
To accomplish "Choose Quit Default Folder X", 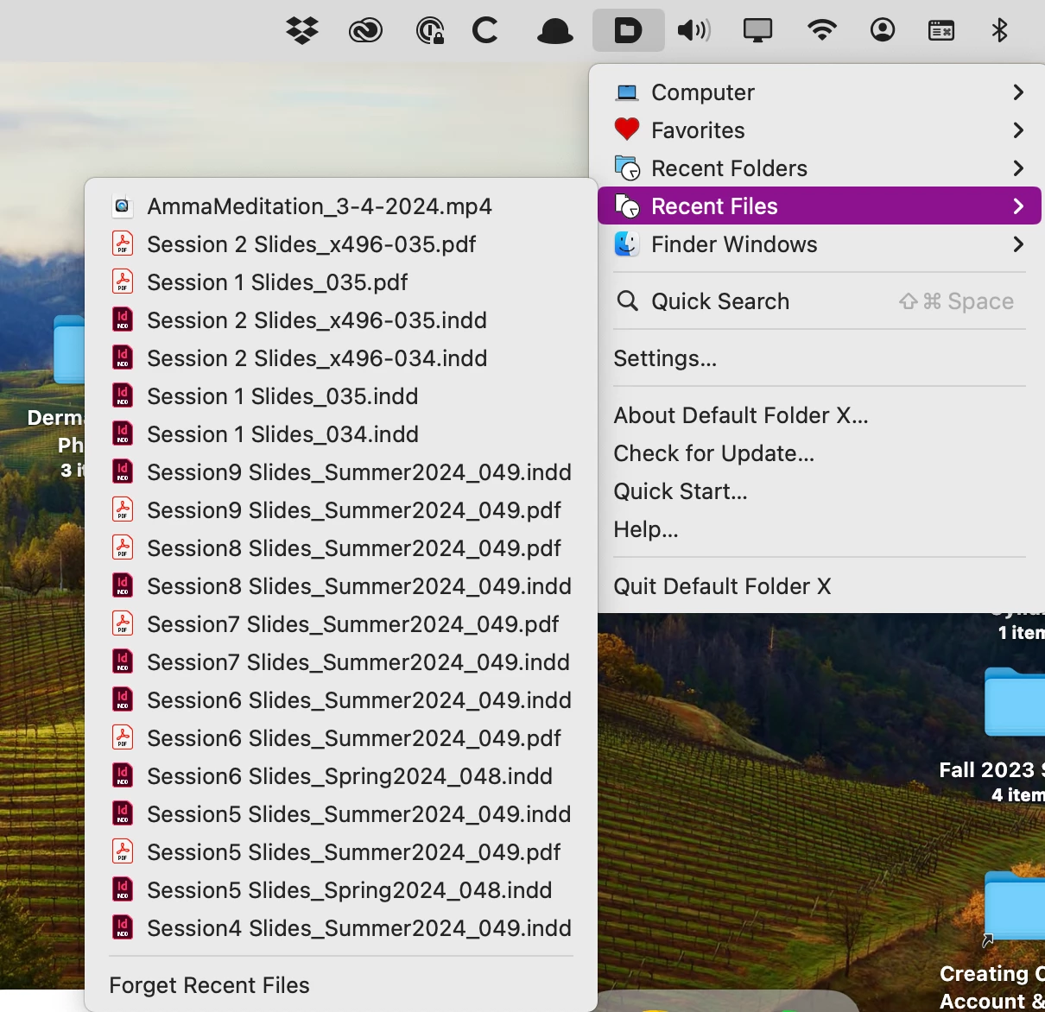I will tap(819, 586).
